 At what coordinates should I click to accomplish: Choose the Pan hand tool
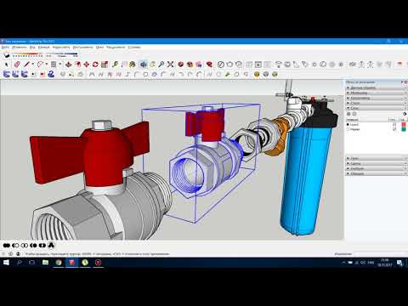click(x=153, y=65)
